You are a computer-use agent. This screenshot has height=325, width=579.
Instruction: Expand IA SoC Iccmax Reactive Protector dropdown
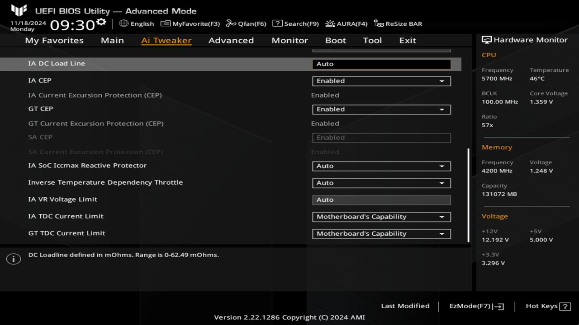click(381, 166)
